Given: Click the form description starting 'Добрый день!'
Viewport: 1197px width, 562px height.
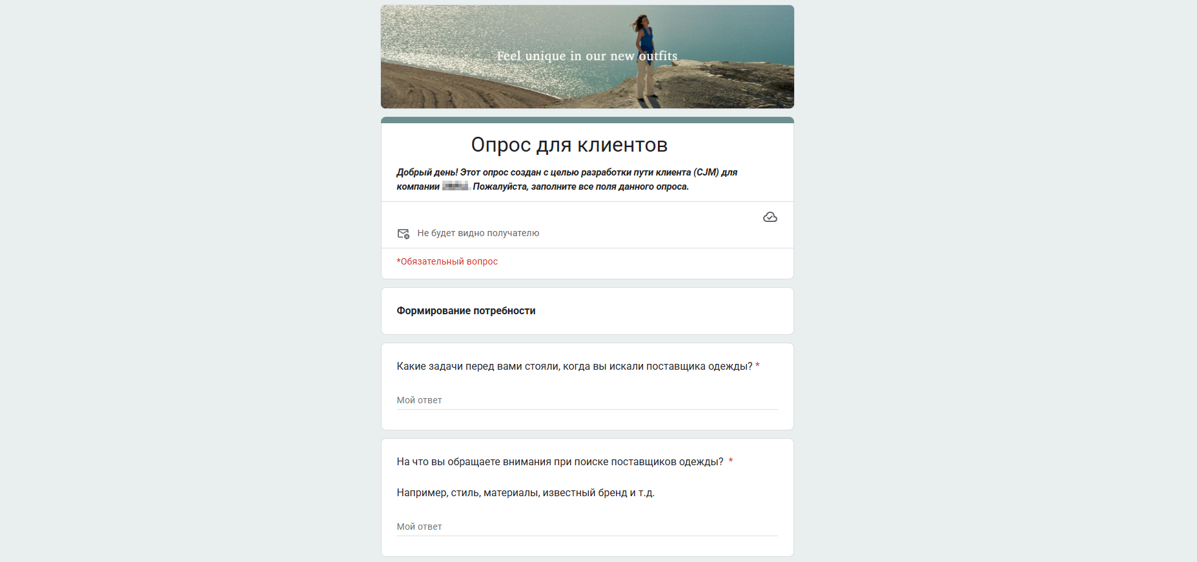Looking at the screenshot, I should (x=567, y=179).
